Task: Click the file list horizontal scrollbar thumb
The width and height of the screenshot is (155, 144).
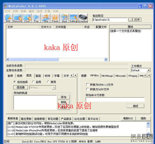Action: tap(34, 59)
